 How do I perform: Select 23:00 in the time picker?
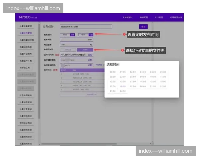pyautogui.click(x=113, y=91)
